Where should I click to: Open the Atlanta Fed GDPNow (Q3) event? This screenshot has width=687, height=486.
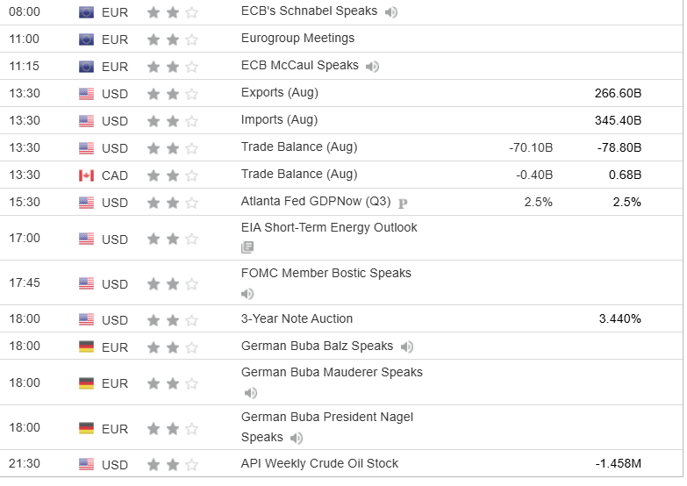point(316,202)
